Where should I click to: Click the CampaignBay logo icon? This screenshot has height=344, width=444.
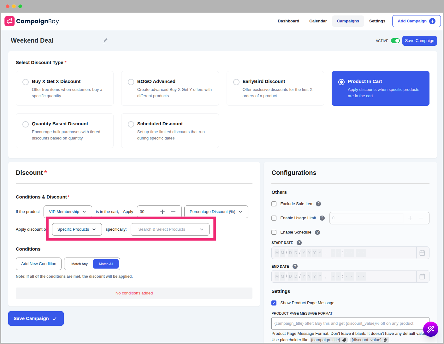(9, 21)
